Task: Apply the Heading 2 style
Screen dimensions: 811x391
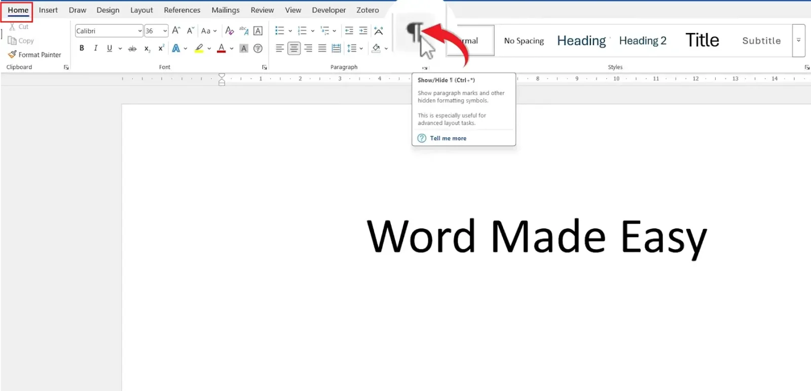Action: pos(643,41)
